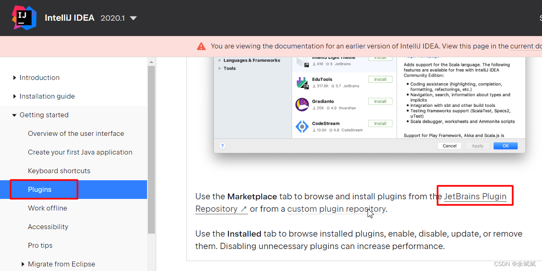Click the IntelliJ IDEA logo icon

coord(24,18)
